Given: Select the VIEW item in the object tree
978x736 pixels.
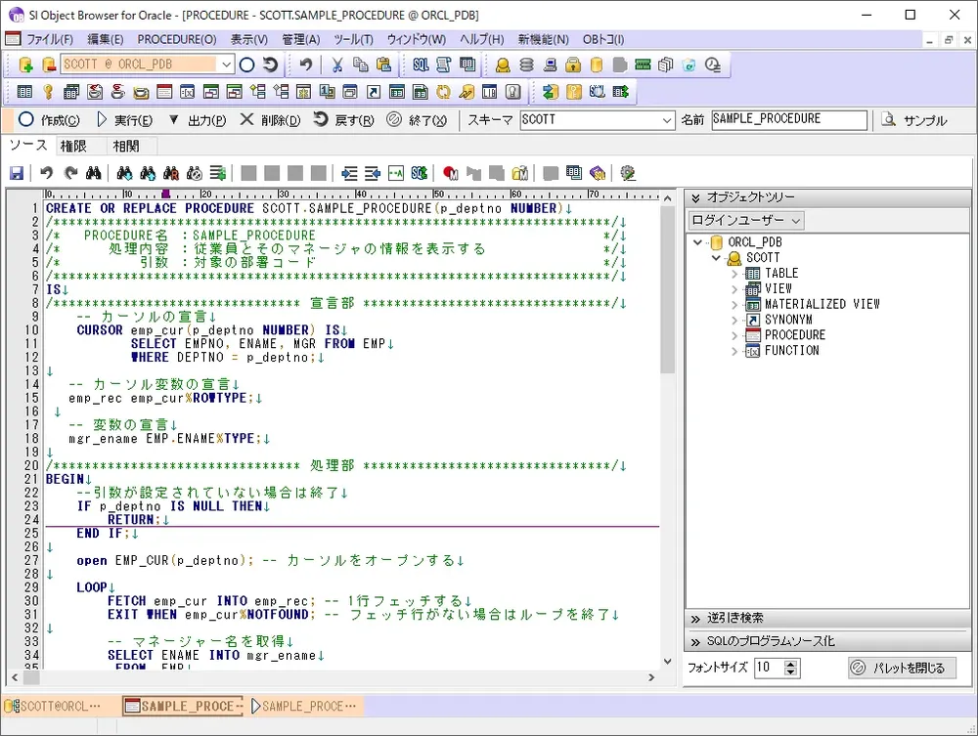Looking at the screenshot, I should pos(778,288).
